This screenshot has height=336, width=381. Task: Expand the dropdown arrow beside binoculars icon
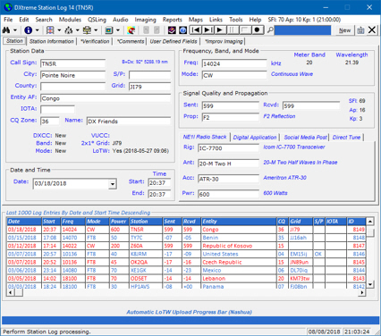pos(15,30)
